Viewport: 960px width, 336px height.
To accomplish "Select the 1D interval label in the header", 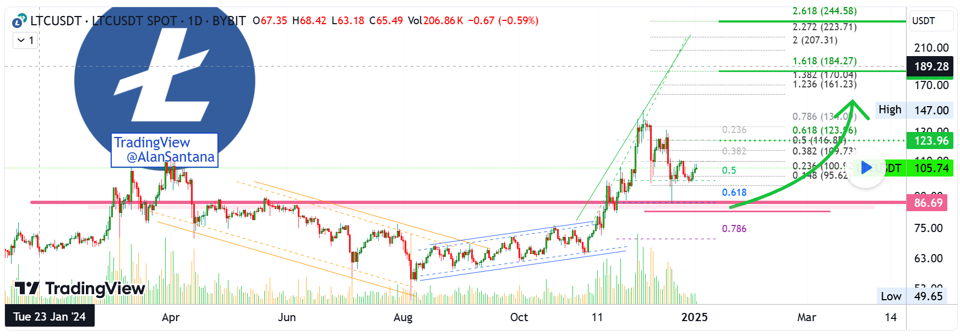I will [x=195, y=21].
